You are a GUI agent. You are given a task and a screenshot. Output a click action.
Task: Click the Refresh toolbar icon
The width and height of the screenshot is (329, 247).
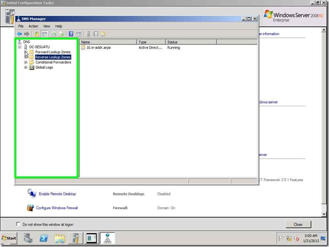(54, 34)
